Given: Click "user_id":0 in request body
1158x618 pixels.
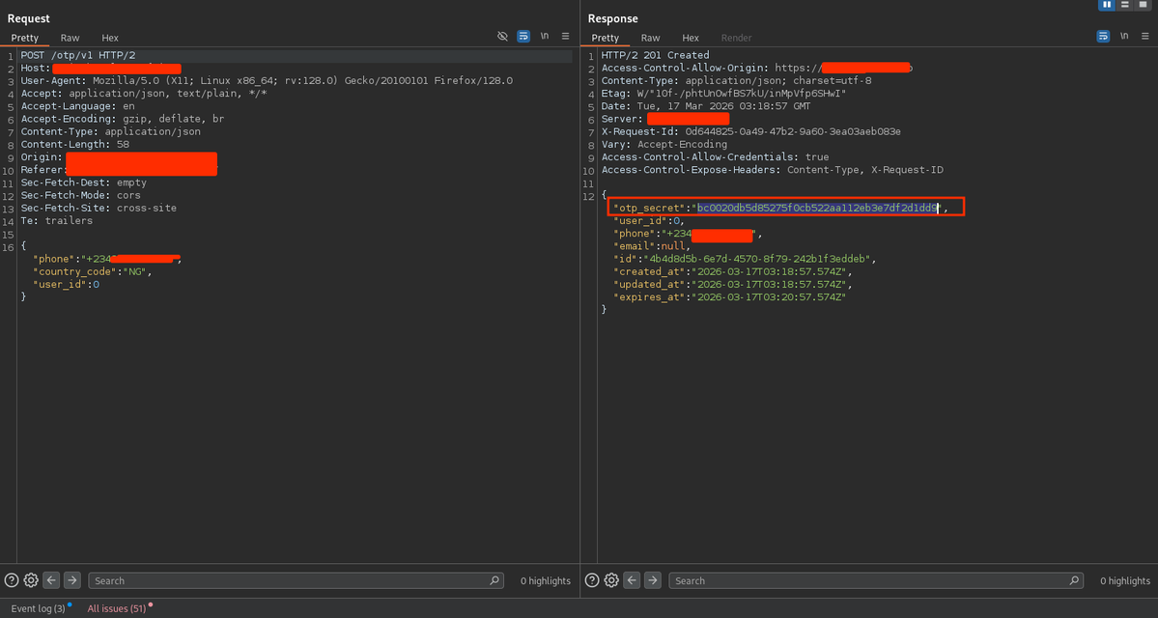Looking at the screenshot, I should (x=66, y=284).
